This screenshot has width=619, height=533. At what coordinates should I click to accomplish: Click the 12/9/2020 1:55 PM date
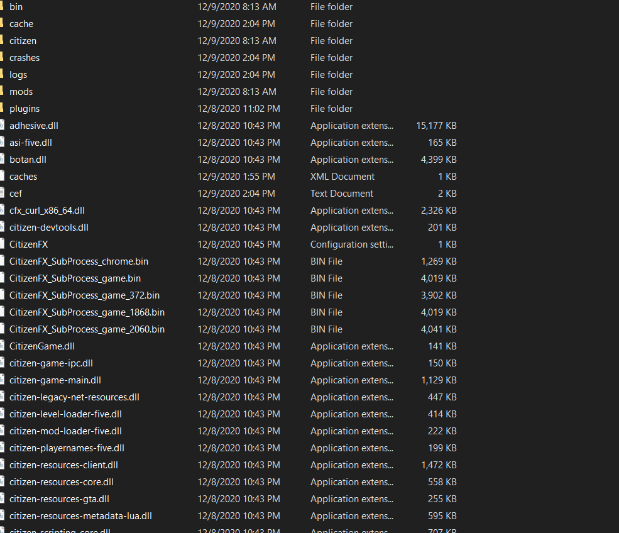tap(236, 177)
